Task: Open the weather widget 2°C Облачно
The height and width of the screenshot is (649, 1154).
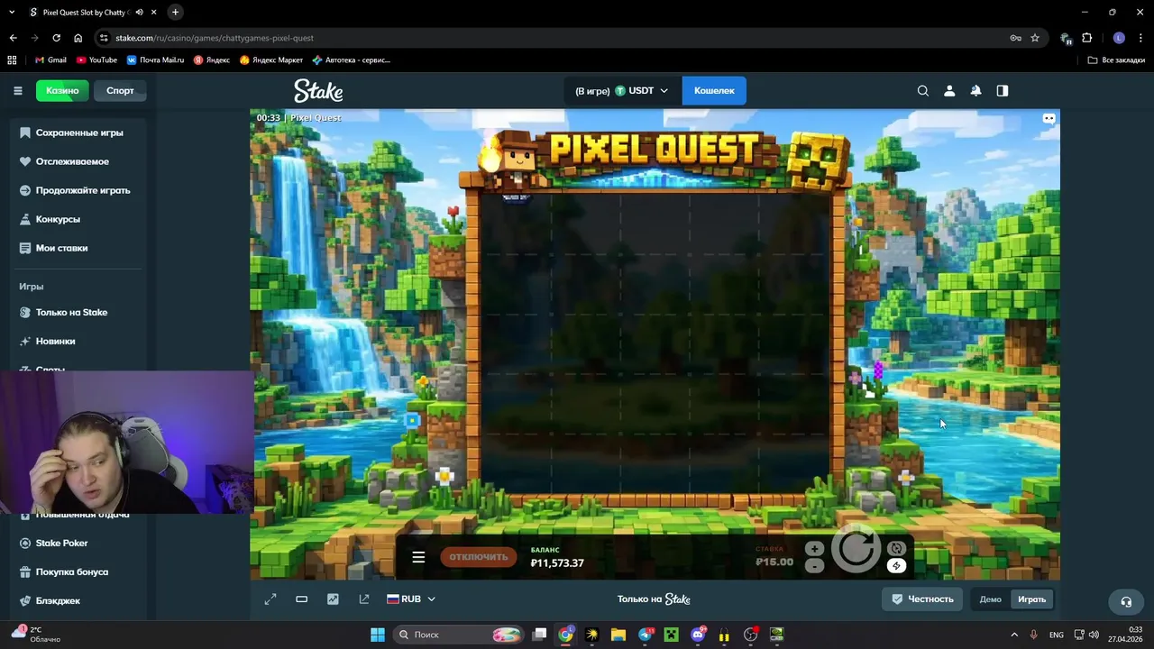Action: click(36, 635)
